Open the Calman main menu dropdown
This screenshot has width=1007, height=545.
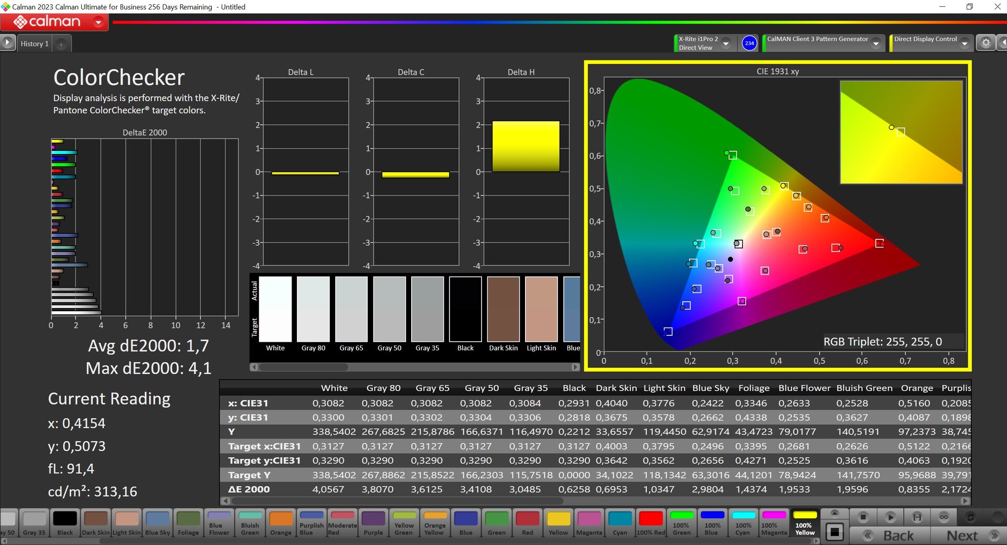pyautogui.click(x=98, y=22)
